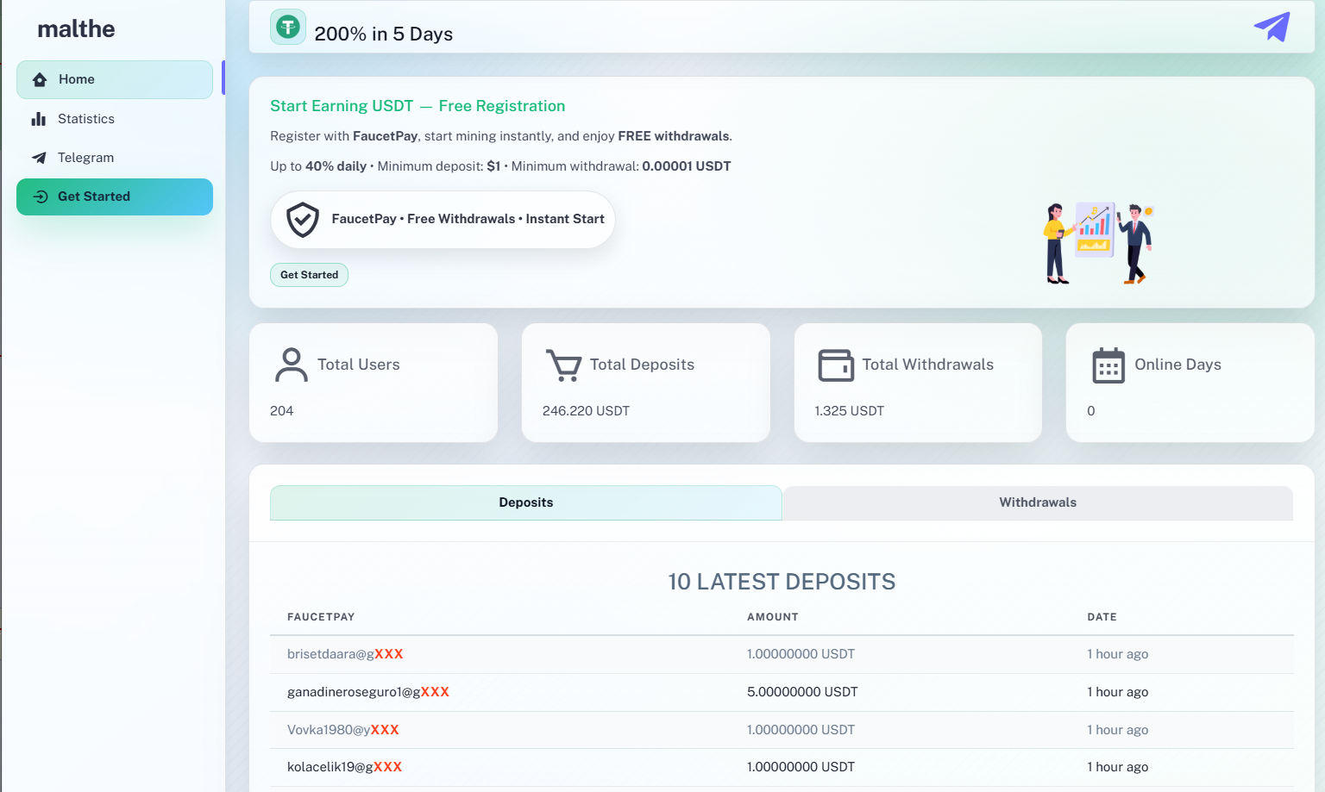
Task: Click the Statistics bar chart icon
Action: click(x=39, y=119)
